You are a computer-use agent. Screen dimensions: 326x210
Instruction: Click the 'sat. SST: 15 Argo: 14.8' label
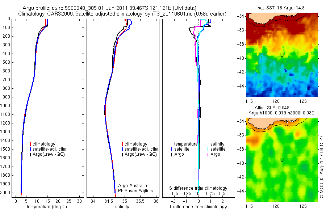281,8
